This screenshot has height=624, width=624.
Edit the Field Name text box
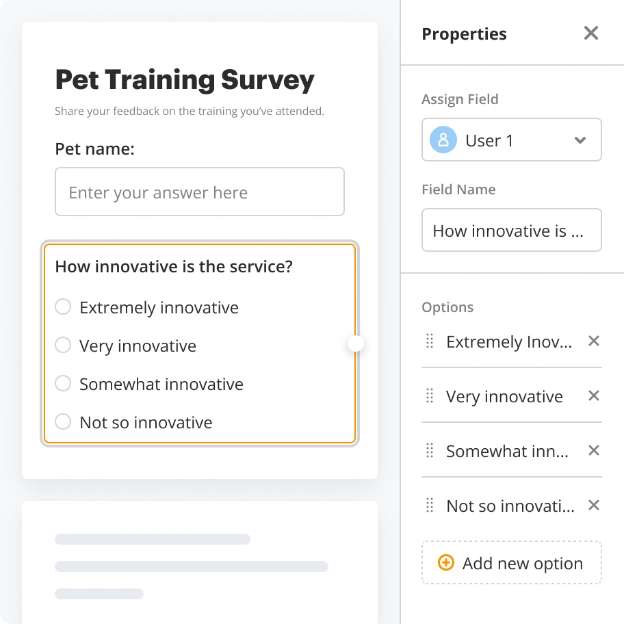click(x=511, y=230)
